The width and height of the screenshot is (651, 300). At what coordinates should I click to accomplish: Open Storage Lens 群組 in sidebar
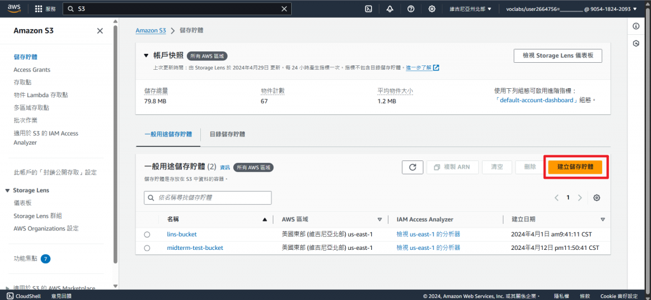click(x=38, y=216)
